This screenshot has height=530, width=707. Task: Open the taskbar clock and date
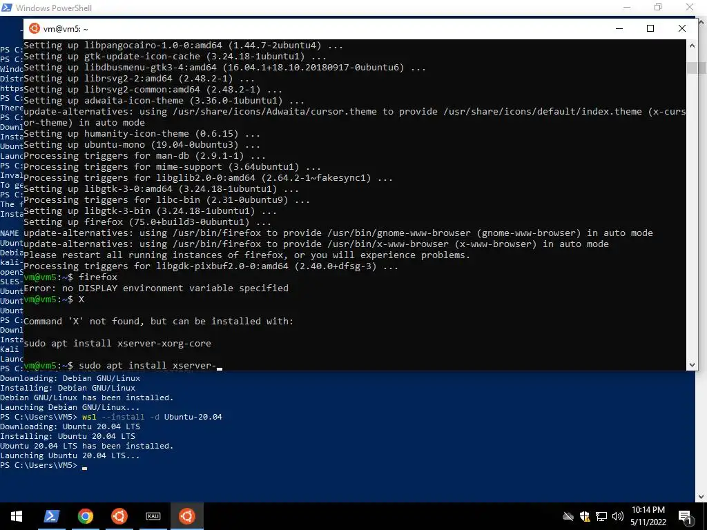click(648, 516)
